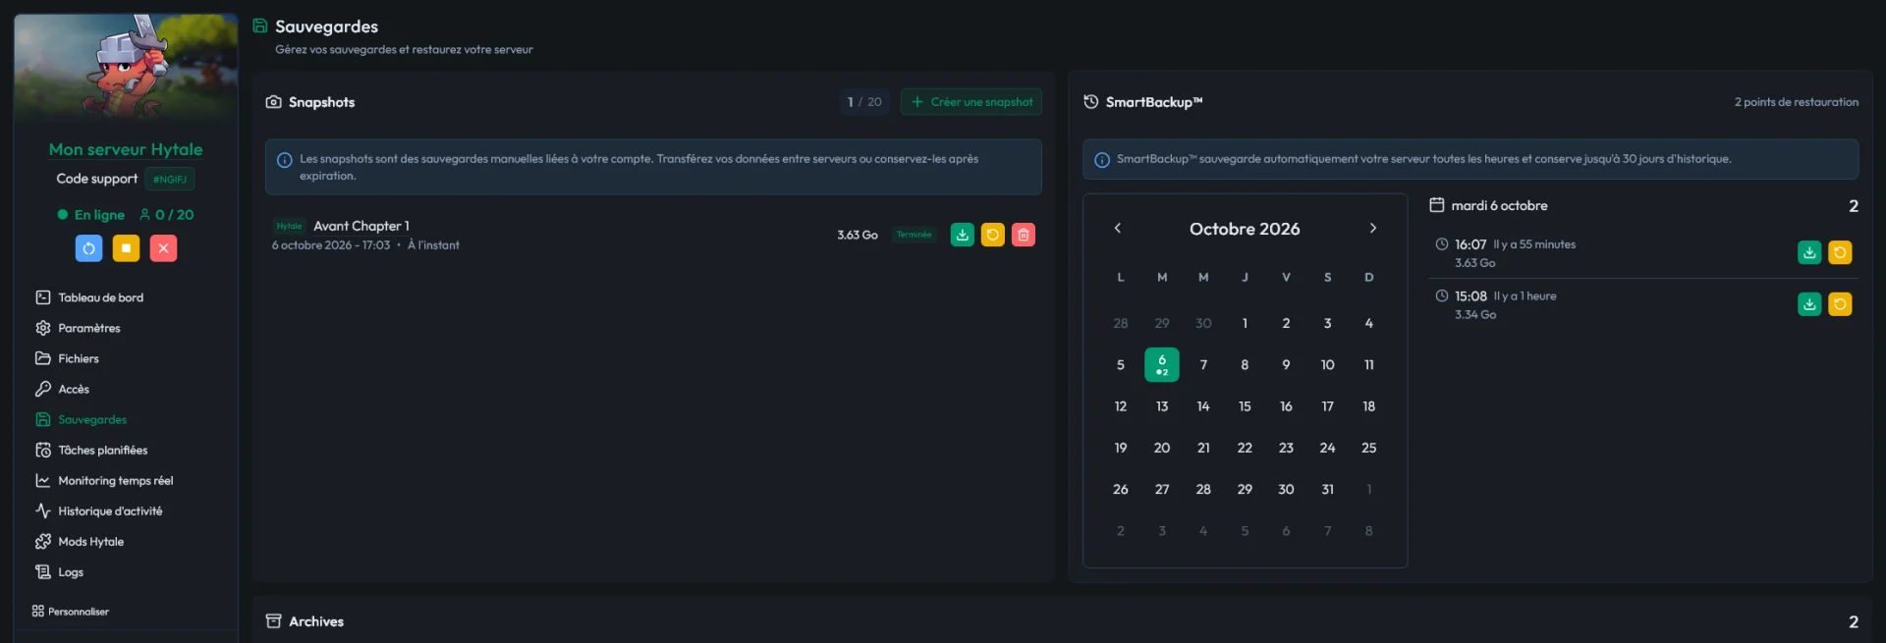Click Créer une snapshot button
Viewport: 1886px width, 643px height.
coord(971,102)
